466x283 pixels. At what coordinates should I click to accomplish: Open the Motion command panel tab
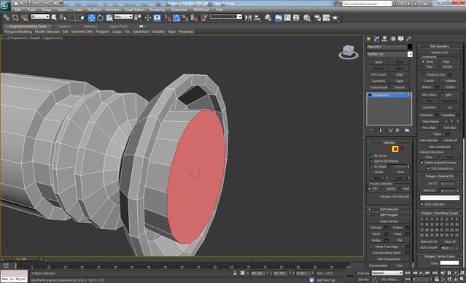click(393, 39)
